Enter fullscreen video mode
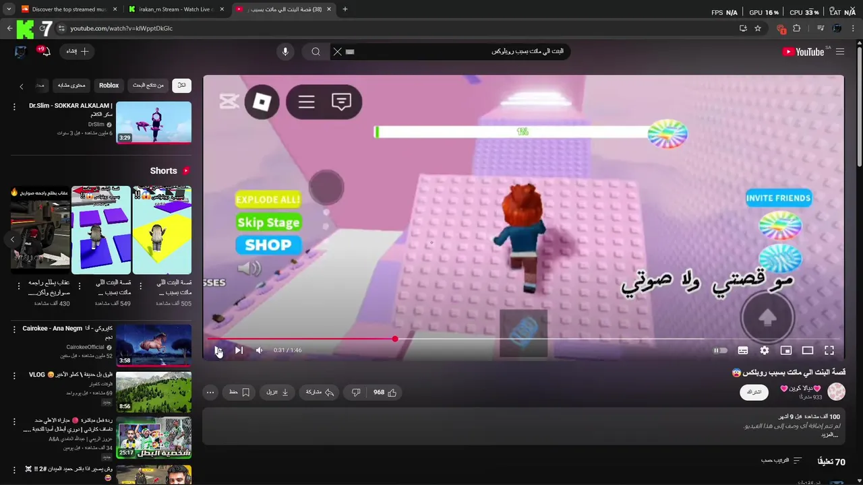This screenshot has height=485, width=863. click(x=829, y=350)
